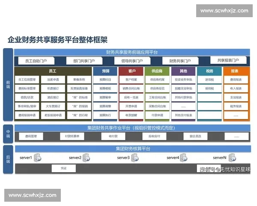Open the 财务共享门户 portal tab
This screenshot has height=206, width=257.
[x=180, y=61]
